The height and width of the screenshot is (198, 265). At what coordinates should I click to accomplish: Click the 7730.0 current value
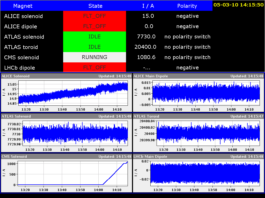[x=146, y=37]
